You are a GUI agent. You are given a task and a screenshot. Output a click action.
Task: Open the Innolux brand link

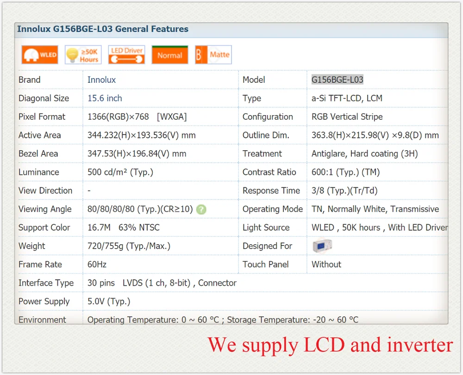pyautogui.click(x=101, y=80)
